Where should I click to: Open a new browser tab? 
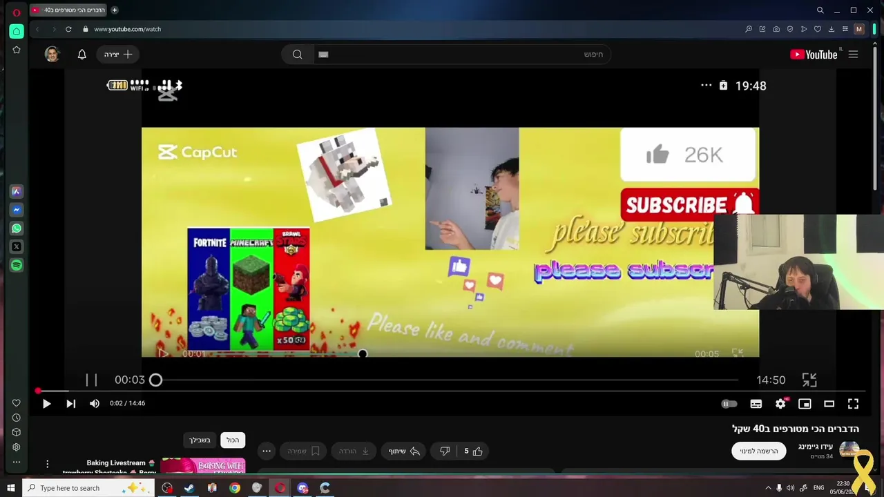(x=115, y=10)
